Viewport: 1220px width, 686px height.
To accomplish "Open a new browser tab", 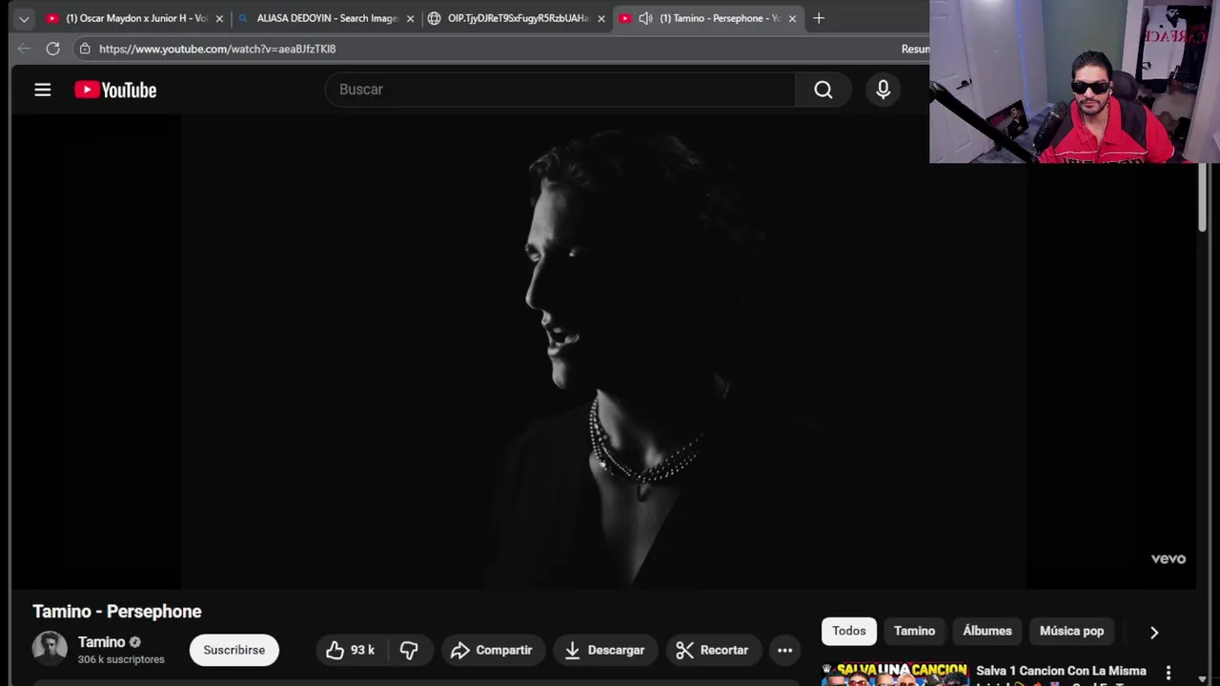I will coord(819,18).
